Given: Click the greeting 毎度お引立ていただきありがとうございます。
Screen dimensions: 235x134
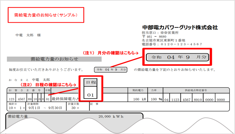Looking at the screenshot, I should 46,70.
